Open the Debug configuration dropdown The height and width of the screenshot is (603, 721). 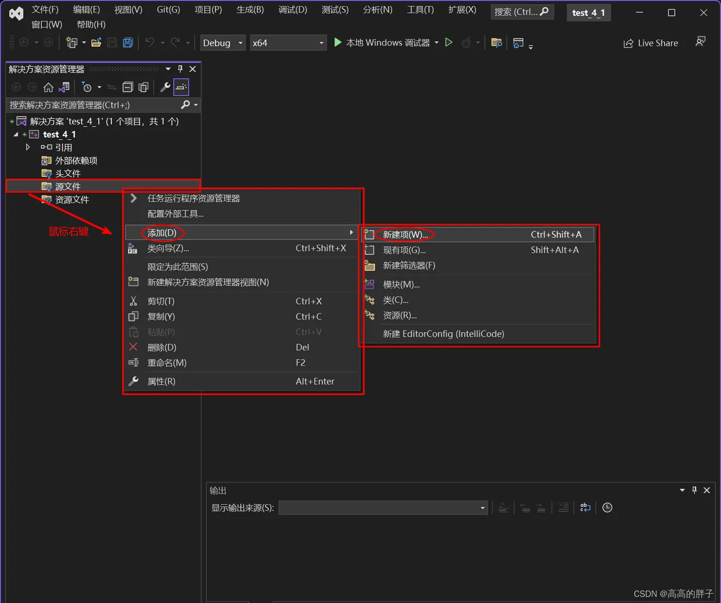[x=222, y=43]
